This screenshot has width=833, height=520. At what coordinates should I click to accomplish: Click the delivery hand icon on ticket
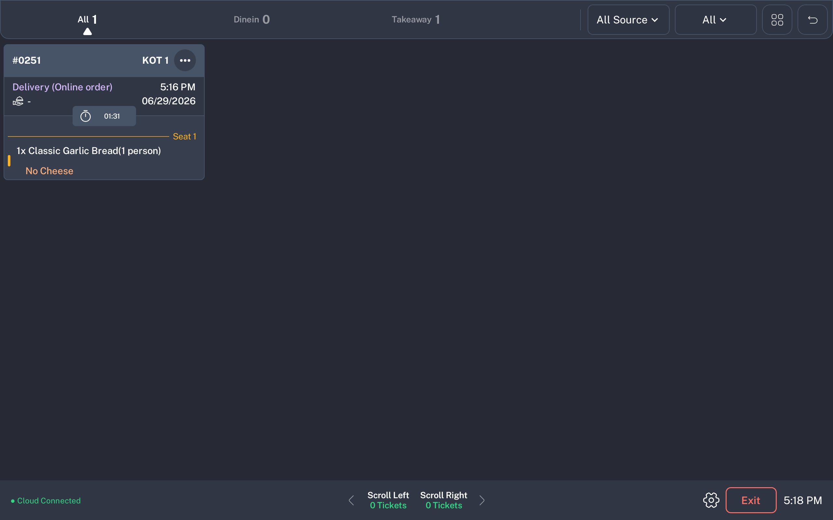(x=18, y=101)
